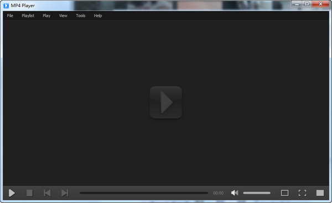Open the File menu
332x203 pixels.
tap(10, 16)
